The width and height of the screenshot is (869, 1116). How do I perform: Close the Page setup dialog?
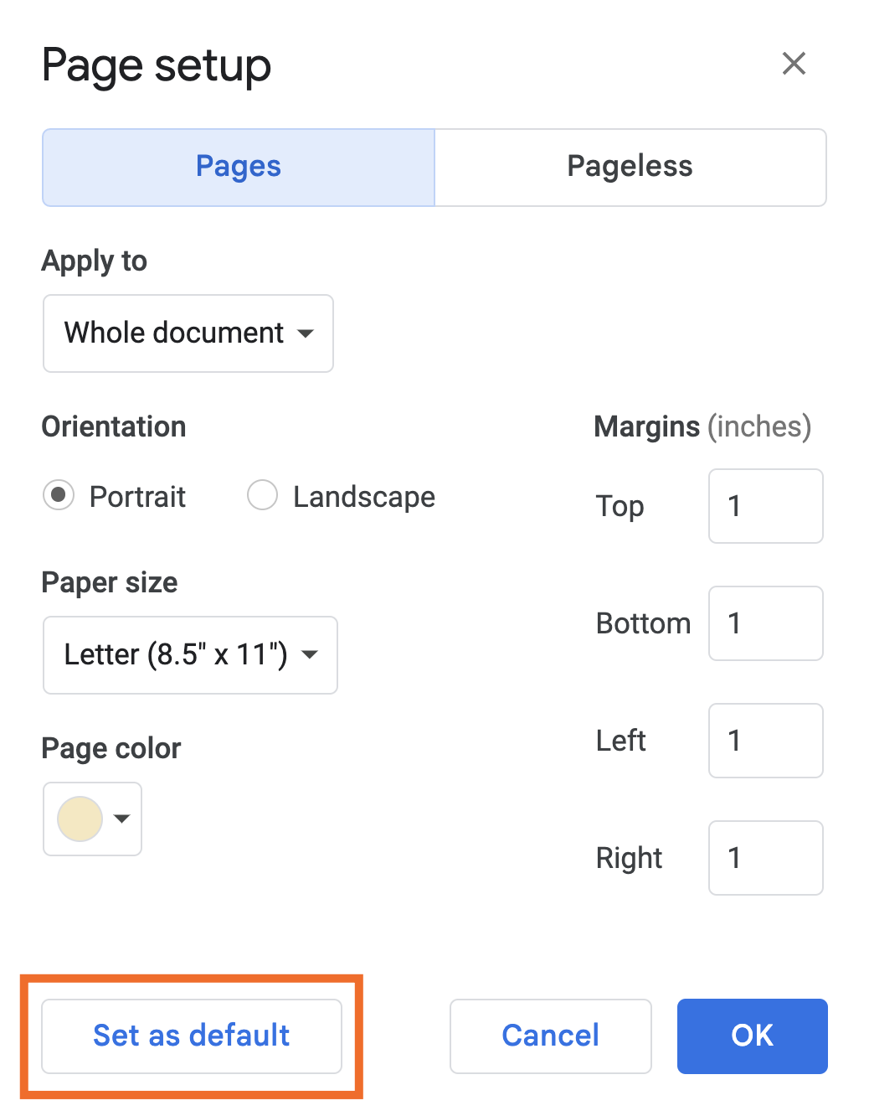(794, 64)
